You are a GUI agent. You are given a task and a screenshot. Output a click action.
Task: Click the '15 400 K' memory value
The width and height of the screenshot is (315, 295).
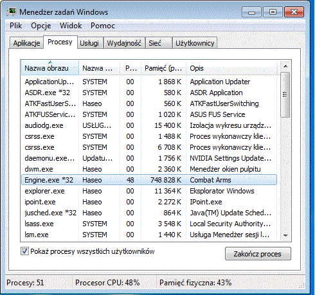168,125
